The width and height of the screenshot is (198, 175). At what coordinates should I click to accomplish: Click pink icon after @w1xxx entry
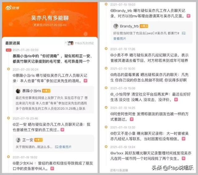coord(183,158)
